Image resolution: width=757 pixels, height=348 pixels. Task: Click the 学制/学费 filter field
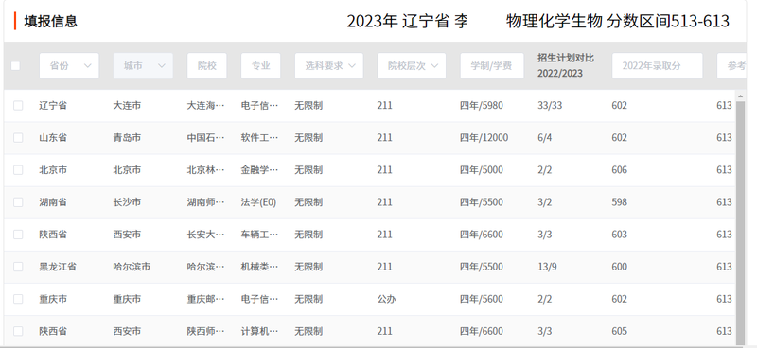click(x=492, y=65)
